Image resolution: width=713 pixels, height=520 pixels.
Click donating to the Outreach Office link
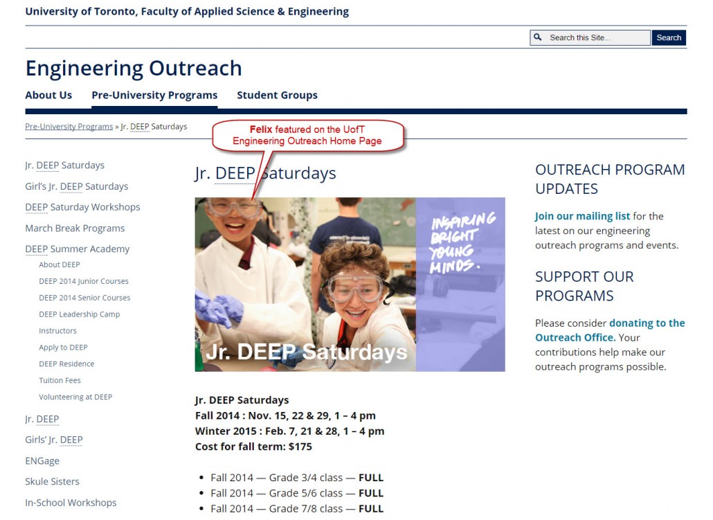click(x=611, y=330)
